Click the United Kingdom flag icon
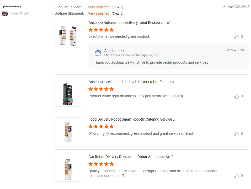The height and width of the screenshot is (189, 251). 5,13
